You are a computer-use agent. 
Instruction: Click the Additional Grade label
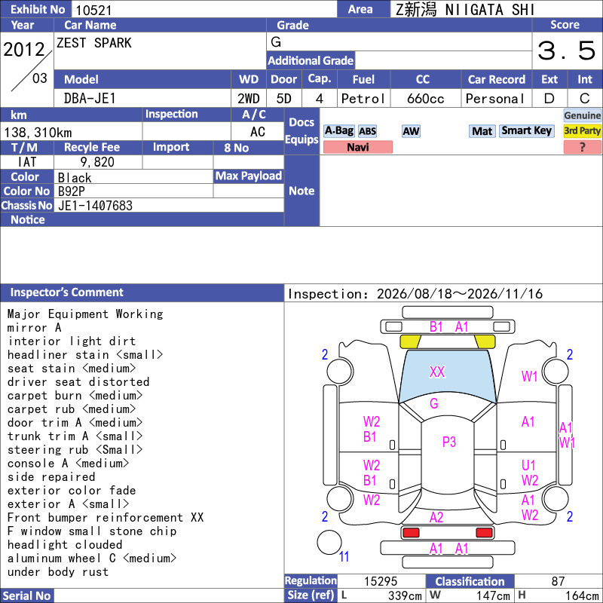[x=311, y=60]
